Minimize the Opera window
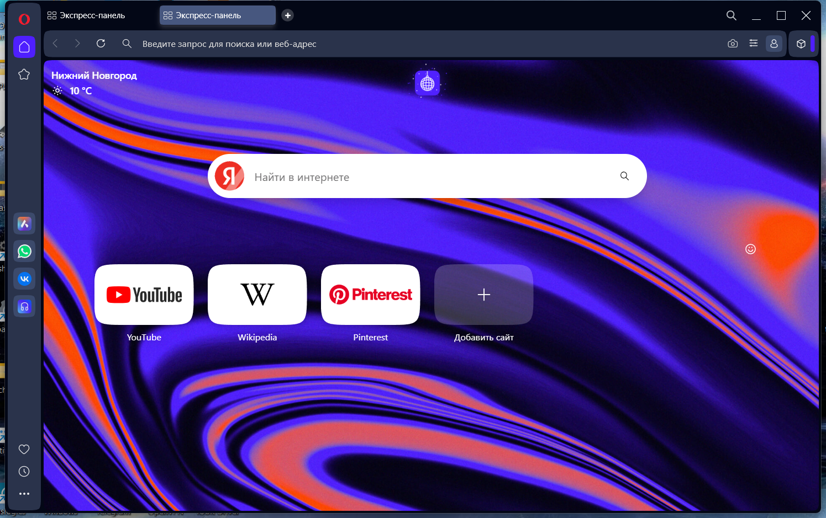826x518 pixels. (756, 15)
